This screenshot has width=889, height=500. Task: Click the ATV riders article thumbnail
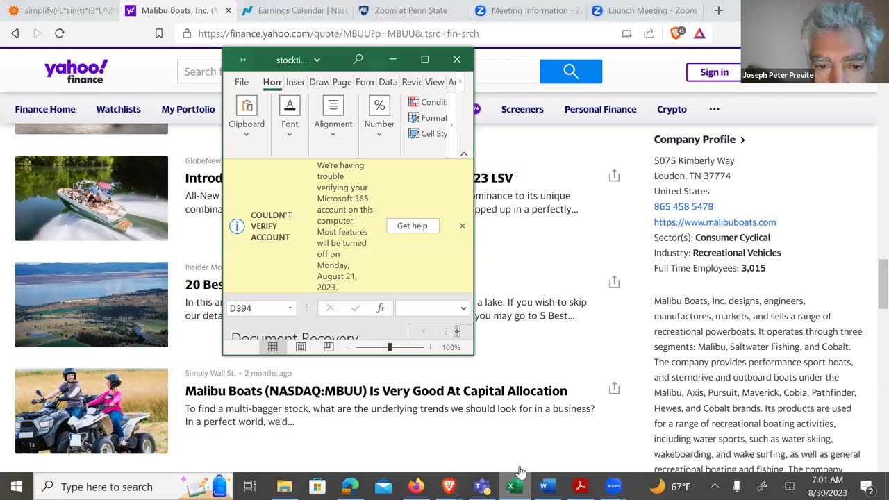pos(92,411)
